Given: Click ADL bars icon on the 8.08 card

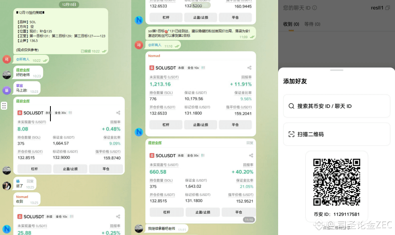Looking at the screenshot, I should [x=70, y=113].
